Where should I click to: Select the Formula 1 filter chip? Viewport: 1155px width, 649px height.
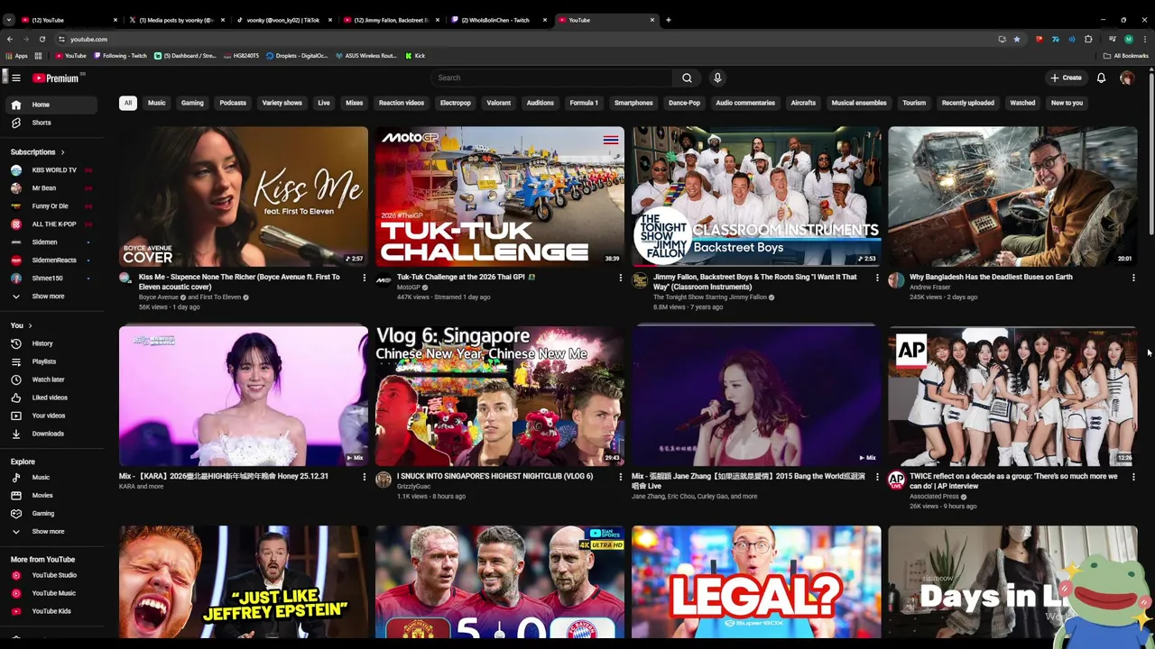(584, 103)
